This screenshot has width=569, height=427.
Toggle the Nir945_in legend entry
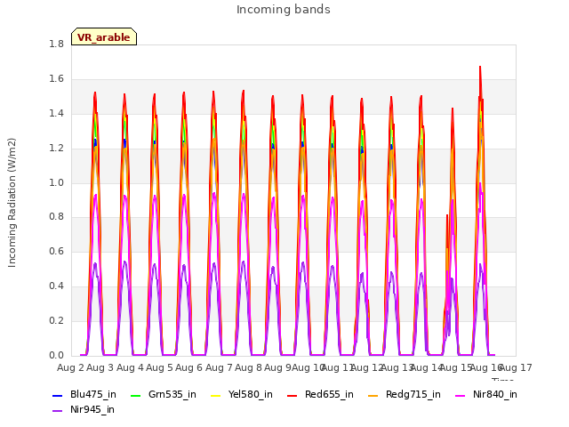pos(84,409)
